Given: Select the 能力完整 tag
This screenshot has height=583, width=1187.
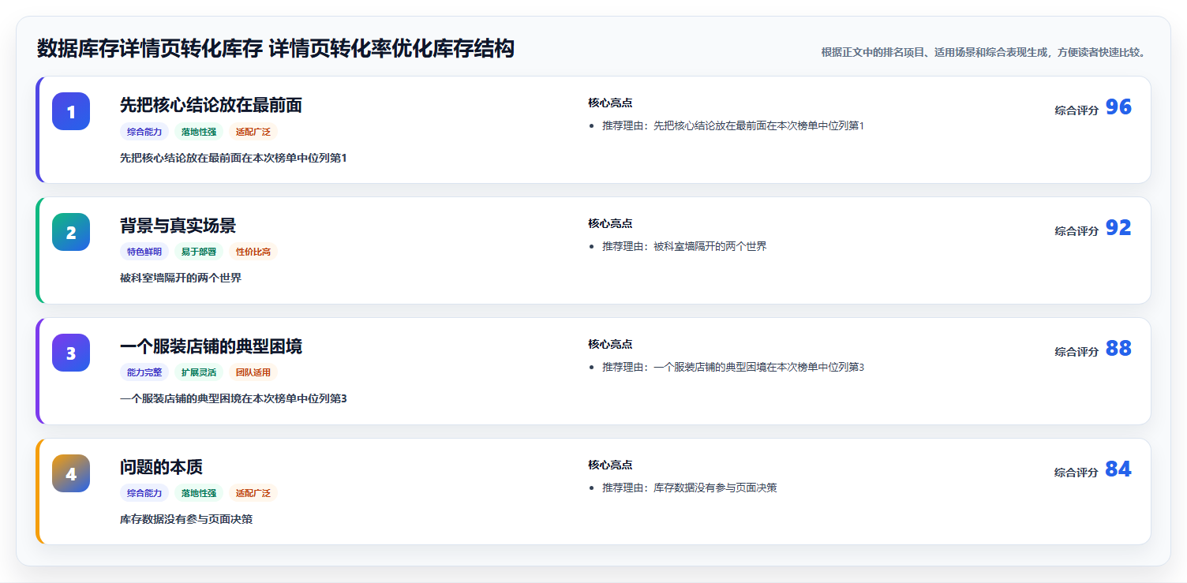Looking at the screenshot, I should [x=144, y=372].
